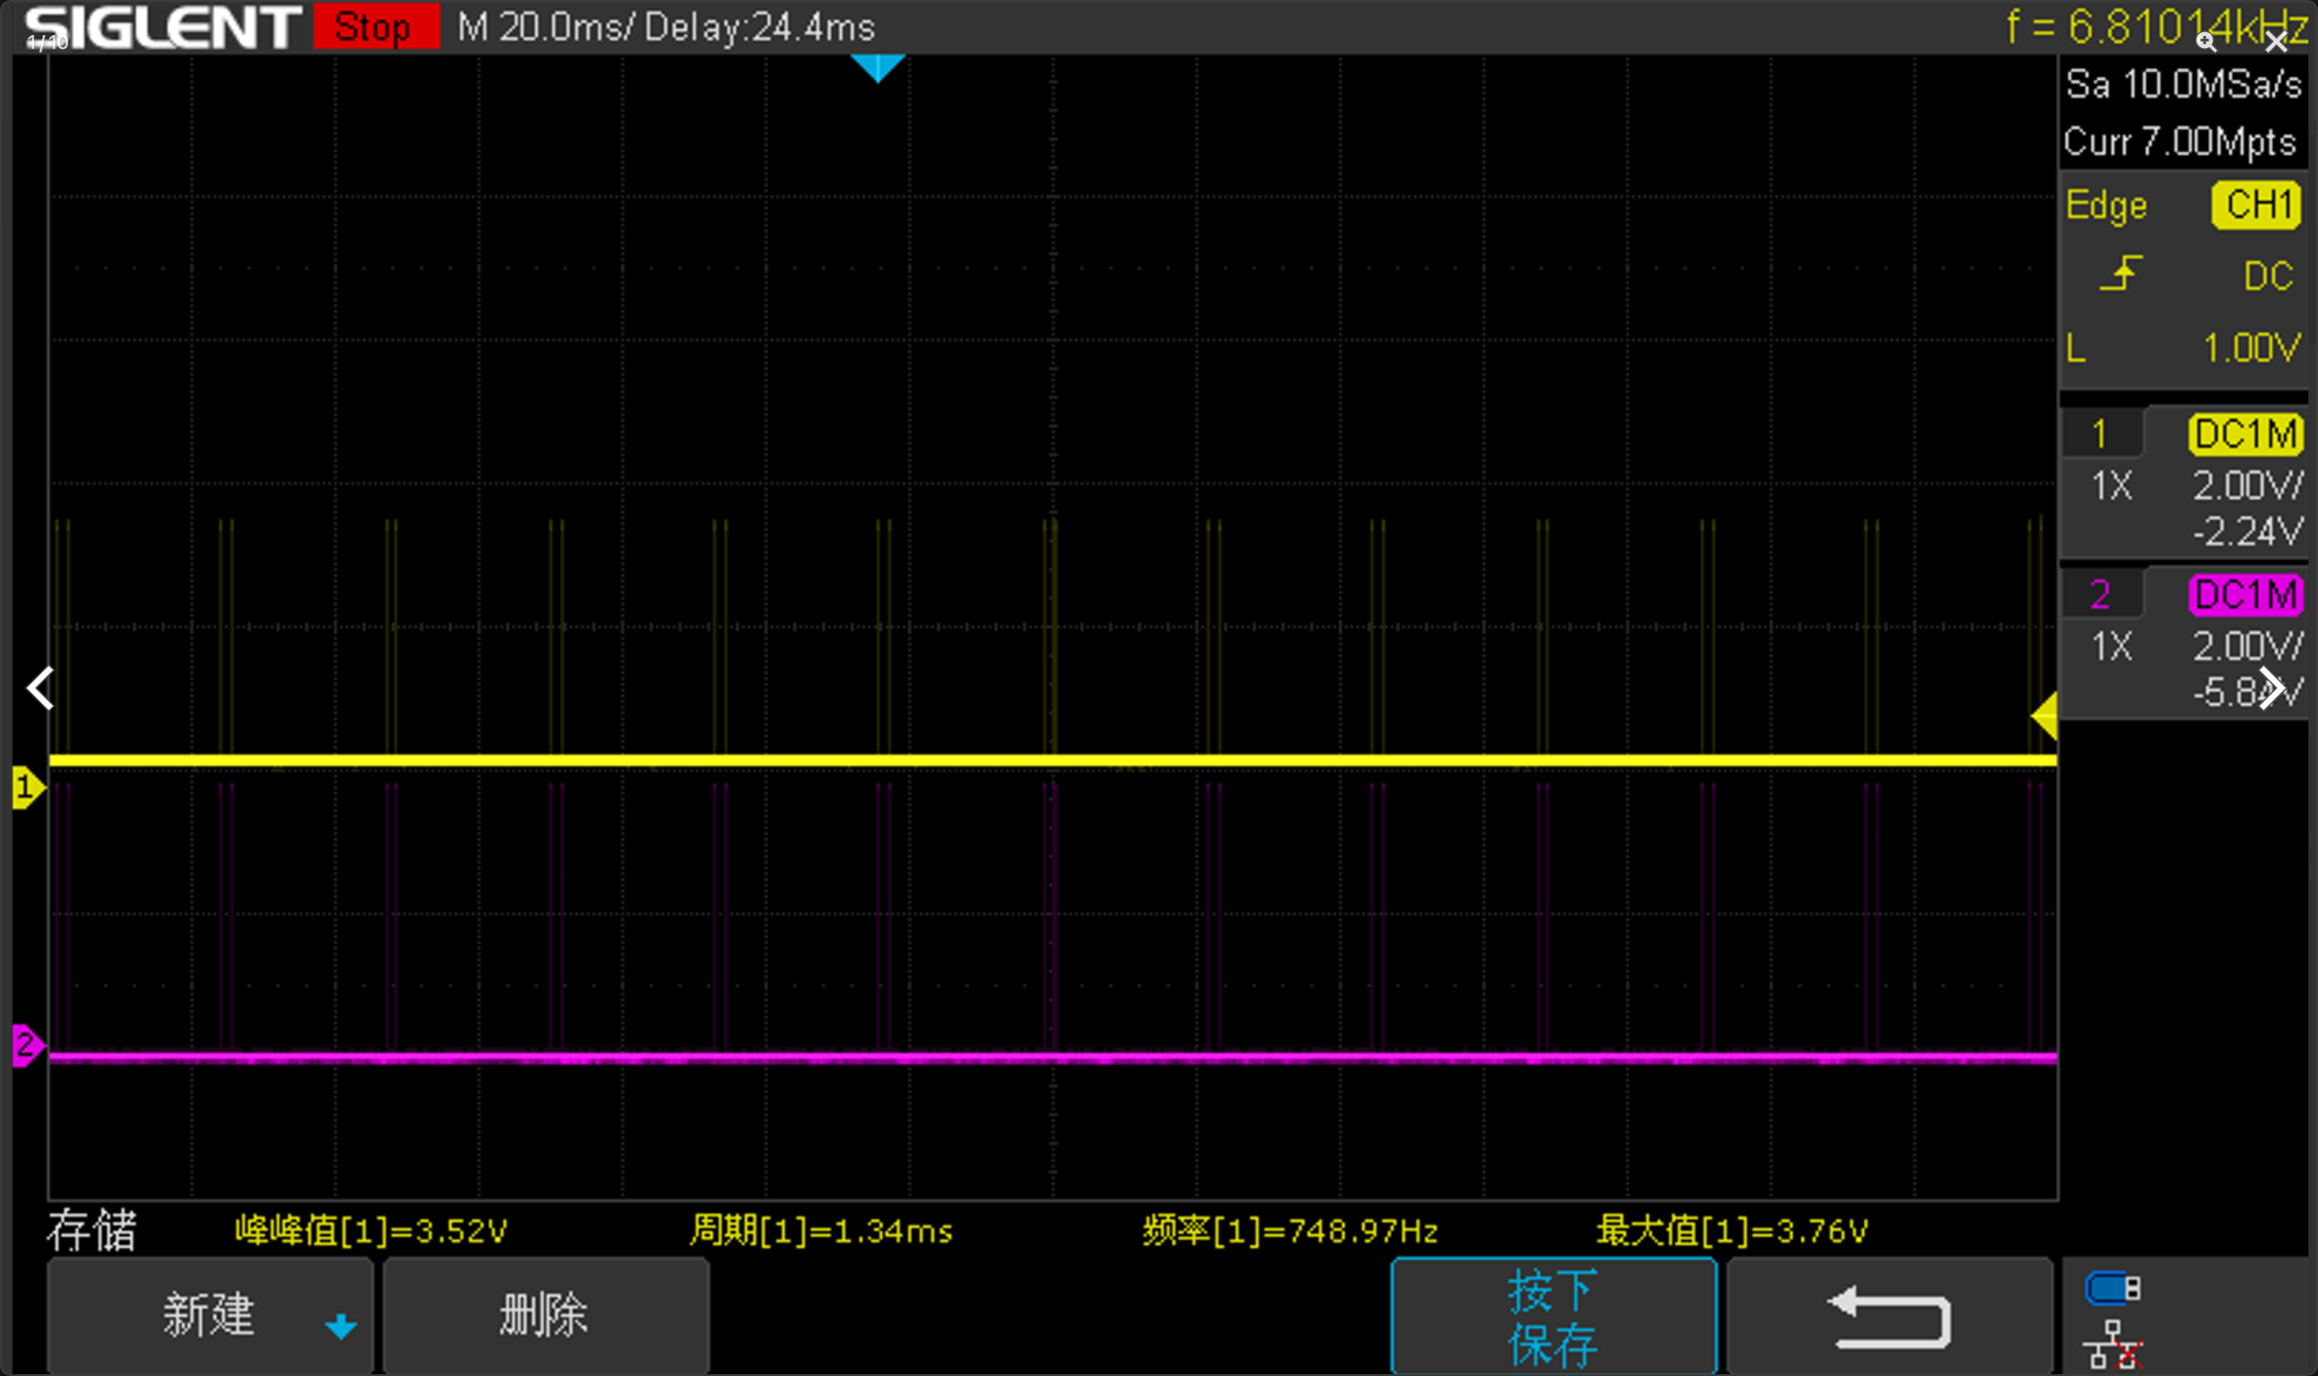Screen dimensions: 2318x1376
Task: Click the Edge trigger type label
Action: coord(2107,205)
